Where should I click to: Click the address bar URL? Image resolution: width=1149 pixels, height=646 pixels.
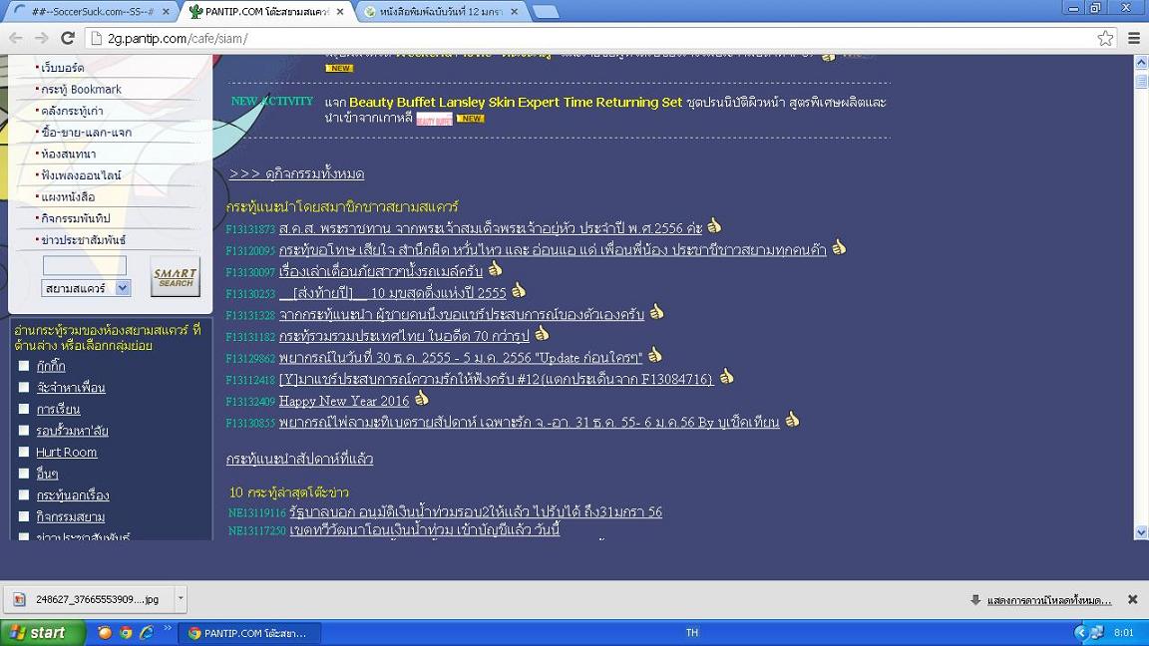pyautogui.click(x=179, y=39)
